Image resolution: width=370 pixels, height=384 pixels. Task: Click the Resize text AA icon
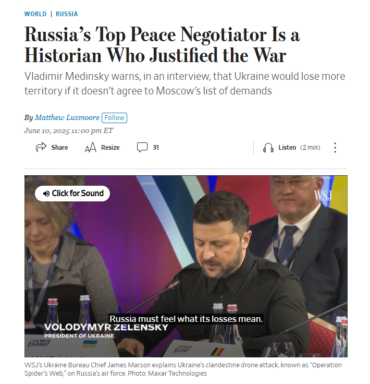coord(91,147)
